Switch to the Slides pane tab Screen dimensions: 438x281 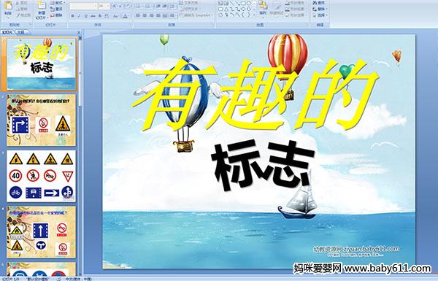coord(7,32)
